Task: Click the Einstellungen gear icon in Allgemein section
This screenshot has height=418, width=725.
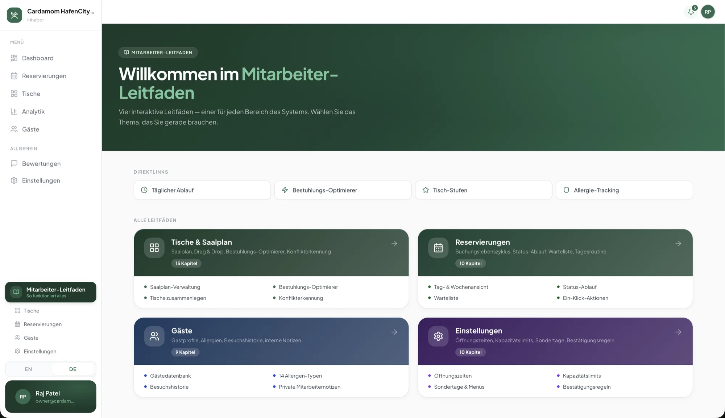Action: pos(14,181)
